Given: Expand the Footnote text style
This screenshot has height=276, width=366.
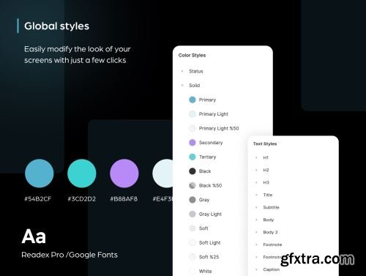Looking at the screenshot, I should pos(256,245).
